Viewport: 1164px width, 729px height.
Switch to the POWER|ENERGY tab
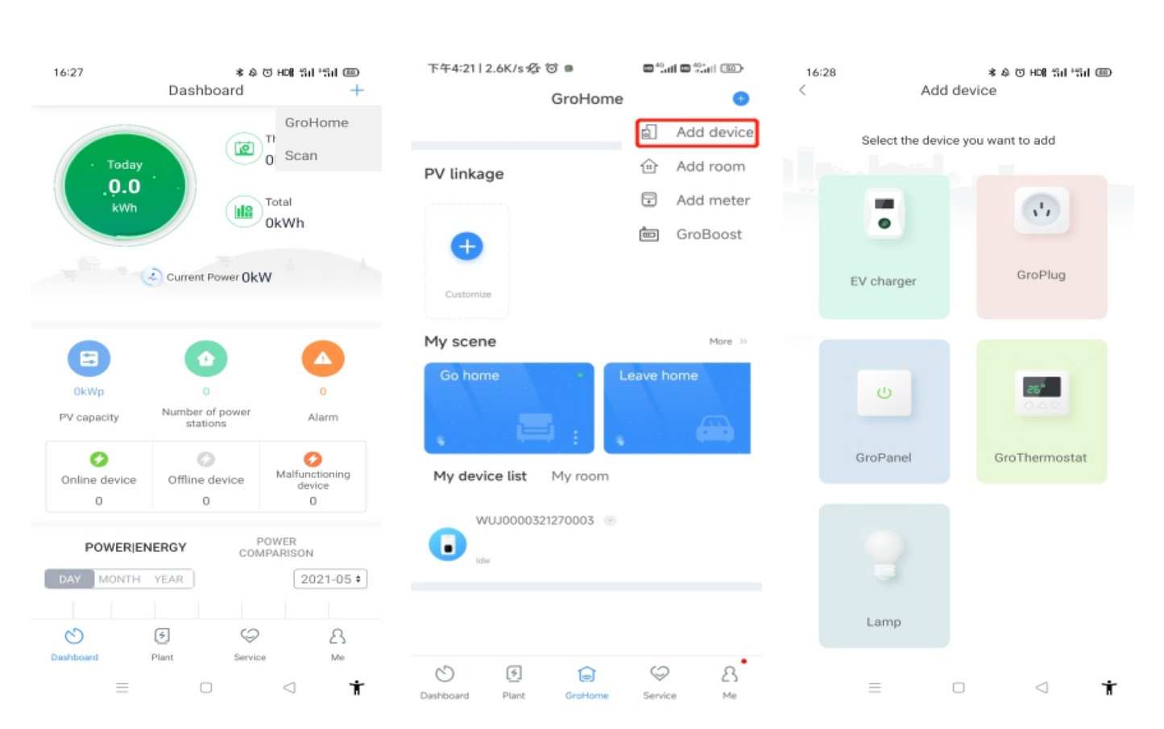(135, 547)
